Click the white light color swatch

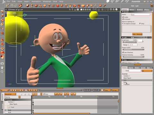click(x=140, y=41)
